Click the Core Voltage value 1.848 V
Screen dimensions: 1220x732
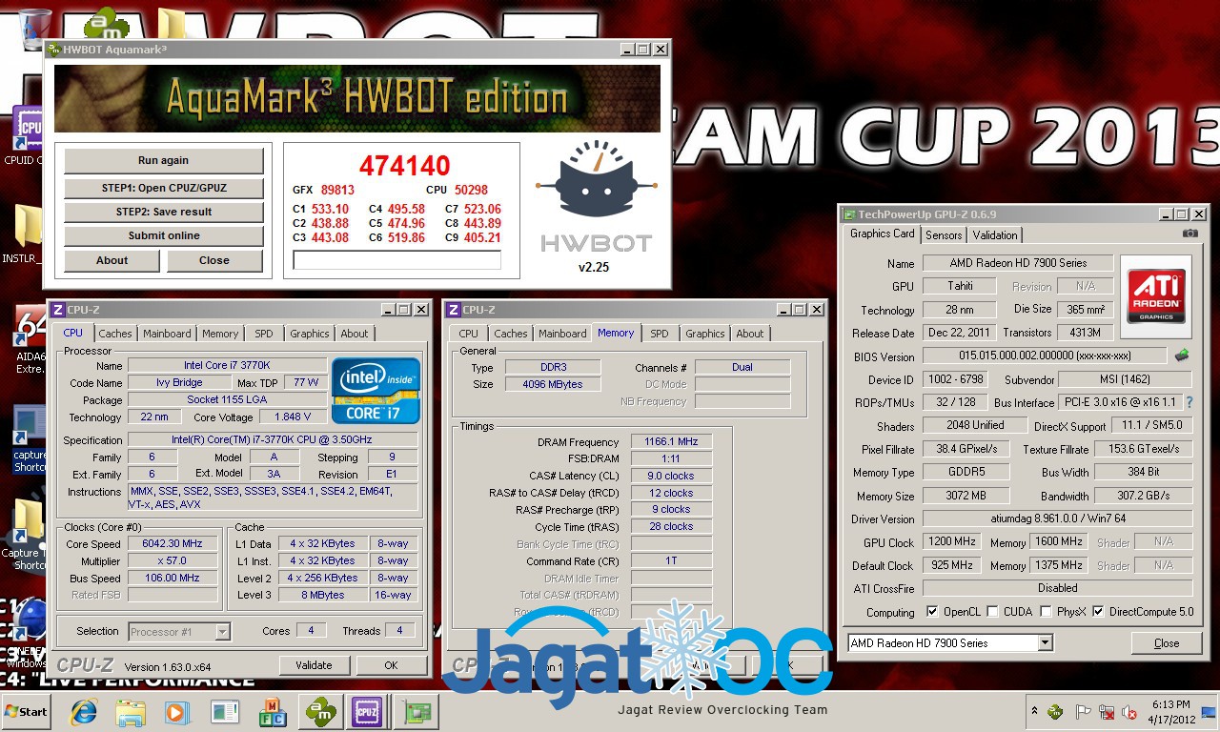click(x=293, y=417)
